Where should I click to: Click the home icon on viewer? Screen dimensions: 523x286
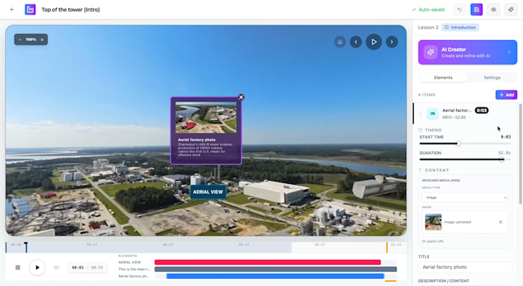coord(340,42)
